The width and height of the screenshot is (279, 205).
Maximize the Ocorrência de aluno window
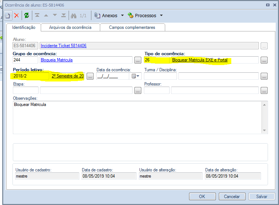click(x=268, y=5)
